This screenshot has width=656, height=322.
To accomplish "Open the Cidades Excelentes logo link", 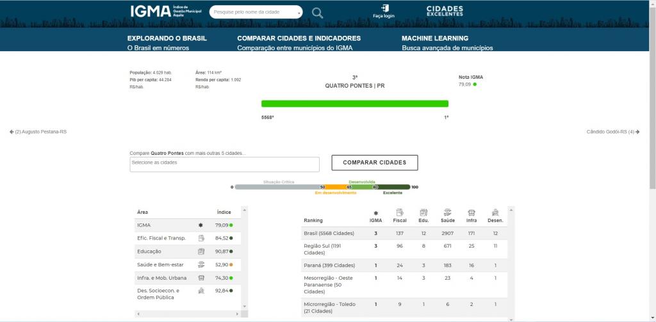I will point(445,11).
